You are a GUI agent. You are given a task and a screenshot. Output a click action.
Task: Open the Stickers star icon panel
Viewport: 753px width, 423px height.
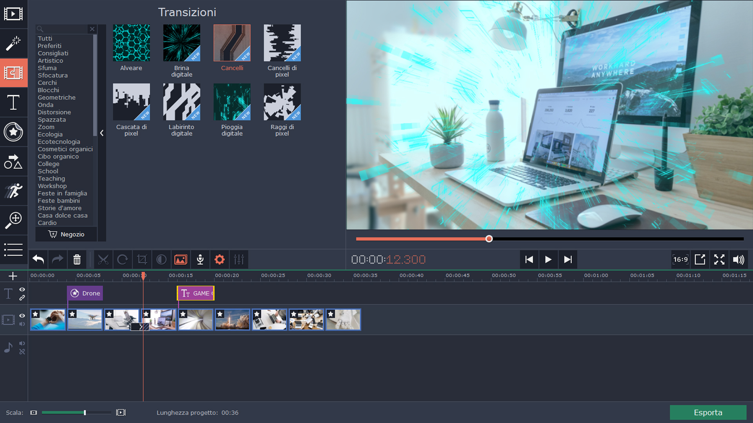click(13, 132)
